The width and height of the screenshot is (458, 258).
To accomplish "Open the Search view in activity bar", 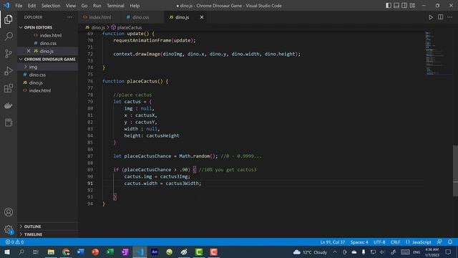I will click(x=9, y=37).
